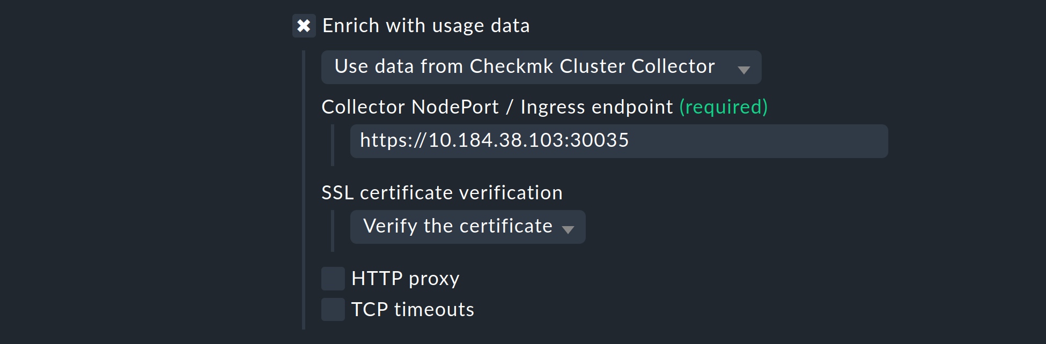Screen dimensions: 1046x344
Task: Select Use data from Checkmk Cluster Collector
Action: (x=524, y=67)
